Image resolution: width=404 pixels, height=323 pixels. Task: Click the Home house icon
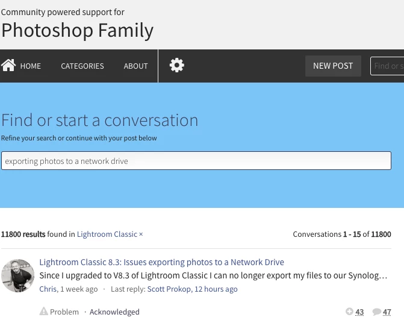click(8, 65)
